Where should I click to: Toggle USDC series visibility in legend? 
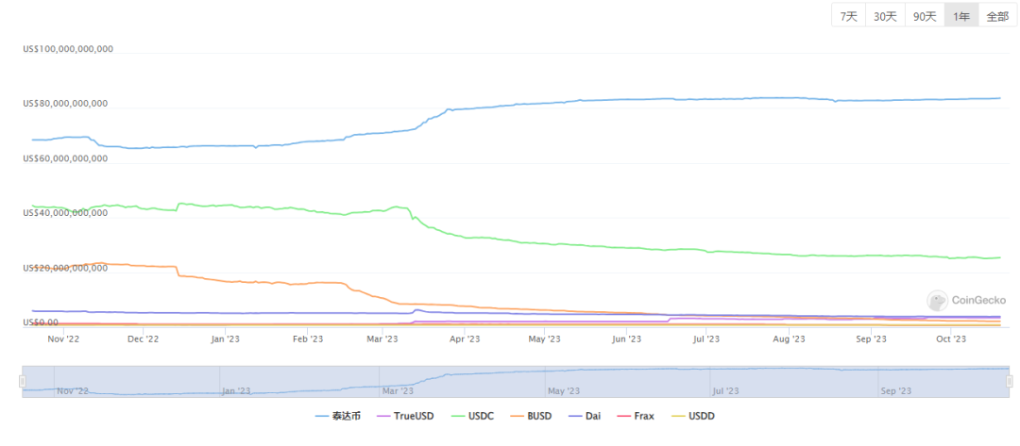473,416
